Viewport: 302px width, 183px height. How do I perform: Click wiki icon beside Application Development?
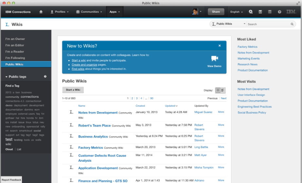[71, 167]
